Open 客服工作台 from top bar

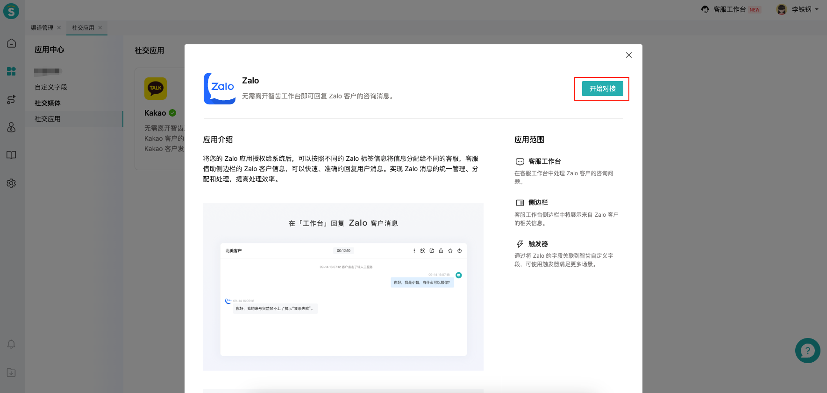[729, 9]
